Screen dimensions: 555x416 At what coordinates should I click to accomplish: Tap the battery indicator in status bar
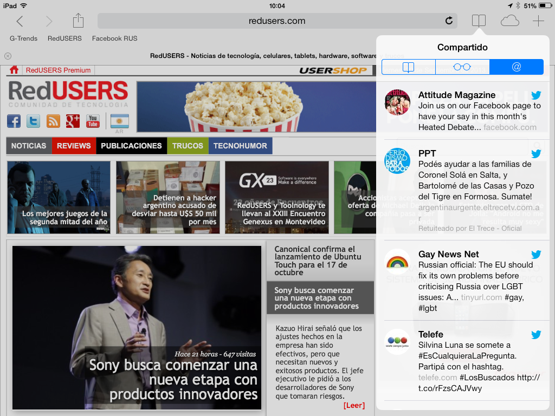[545, 5]
